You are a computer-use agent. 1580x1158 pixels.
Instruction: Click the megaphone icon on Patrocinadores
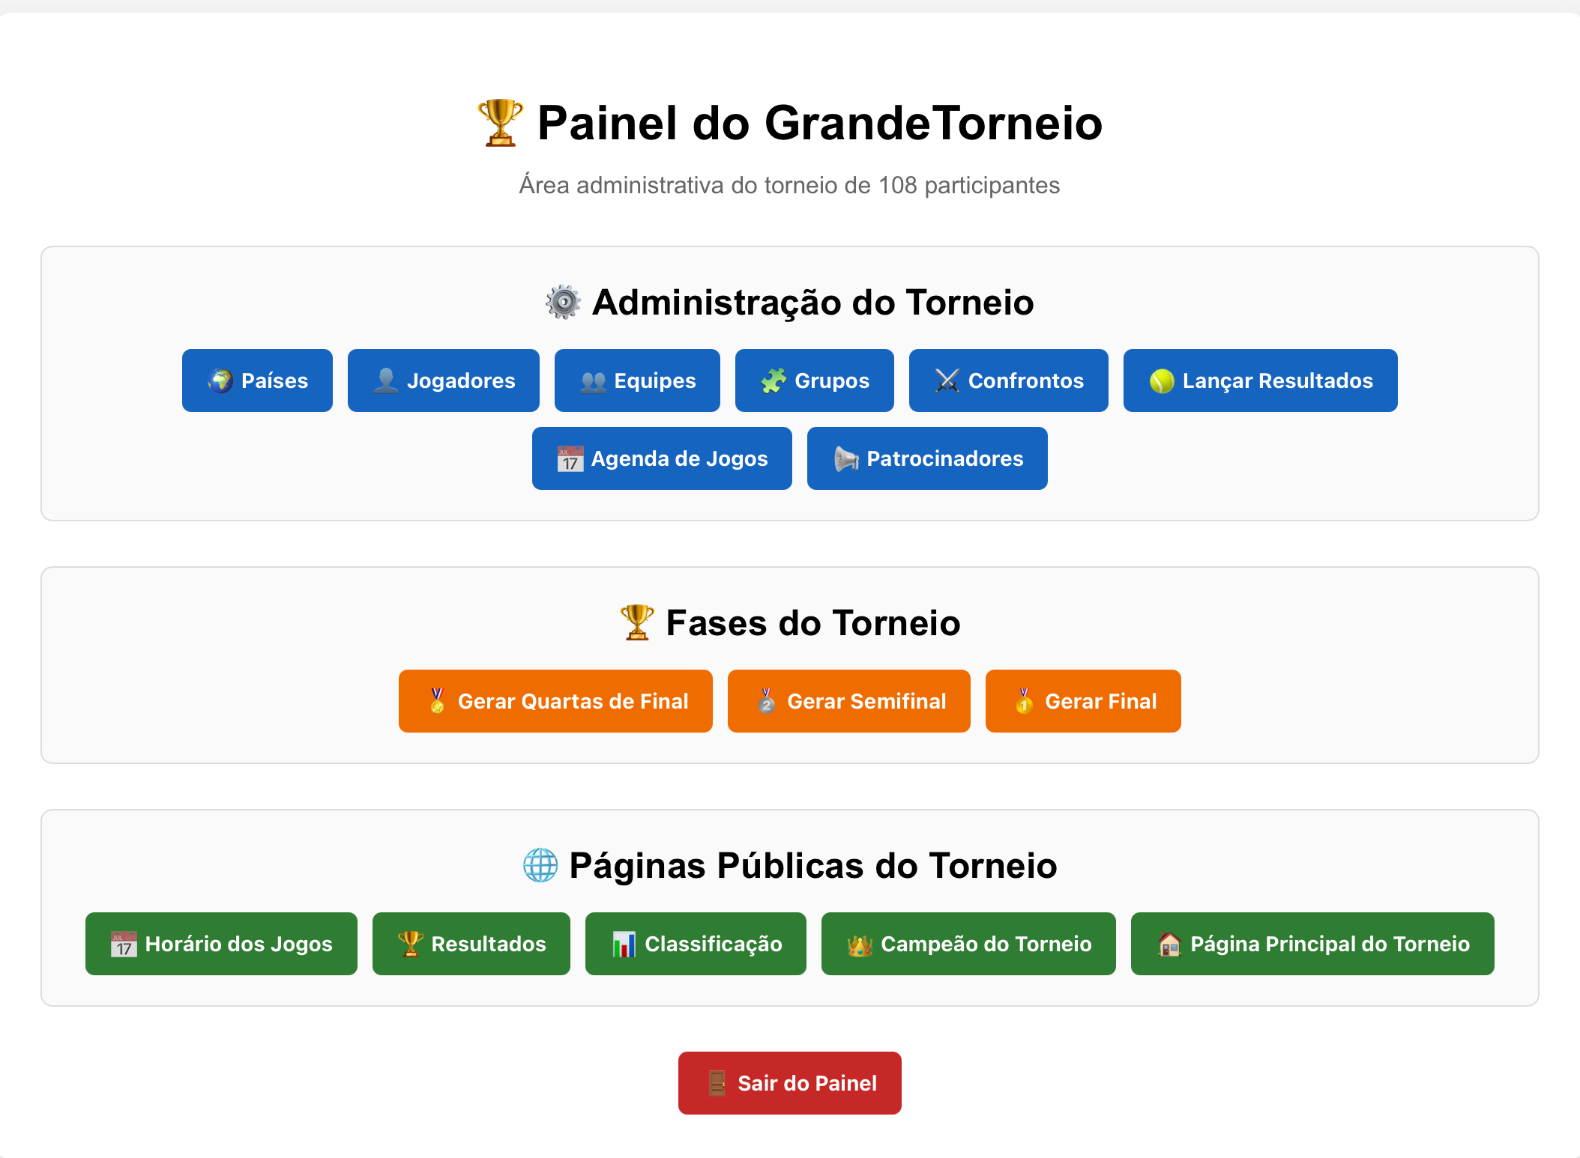[x=846, y=459]
